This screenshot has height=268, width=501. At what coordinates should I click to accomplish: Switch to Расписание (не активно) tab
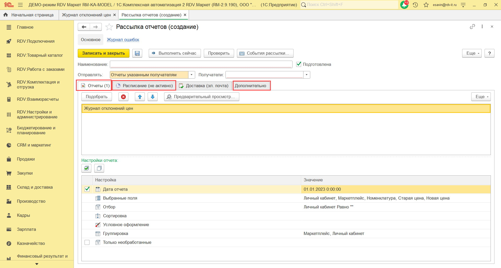click(144, 86)
